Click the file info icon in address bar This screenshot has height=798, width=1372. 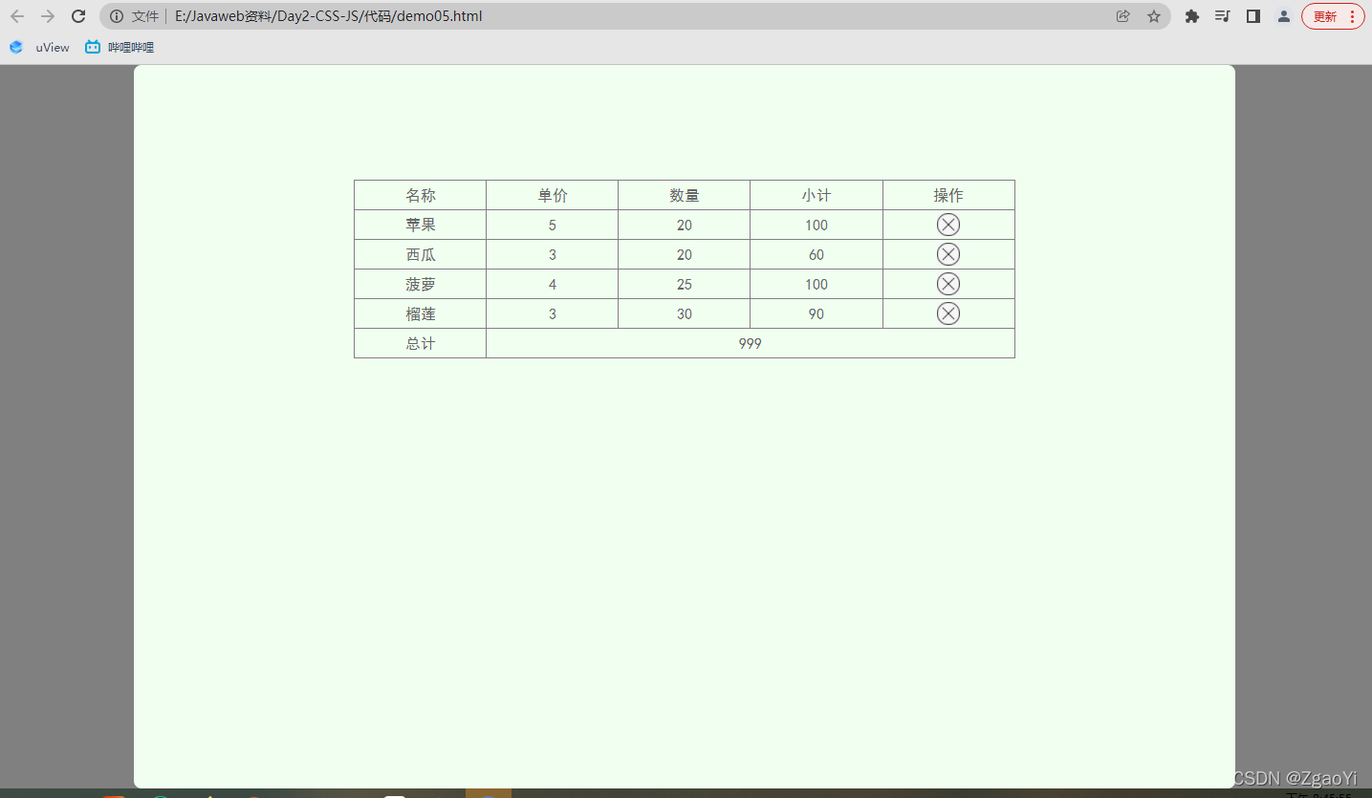(117, 16)
